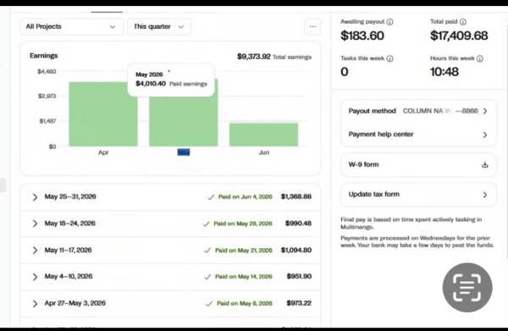Screen dimensions: 508x331
Task: Open Payment help center chevron arrow
Action: pyautogui.click(x=485, y=135)
